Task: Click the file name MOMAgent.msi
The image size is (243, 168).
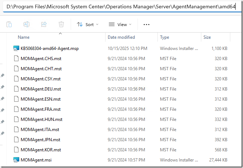Action: coord(36,160)
